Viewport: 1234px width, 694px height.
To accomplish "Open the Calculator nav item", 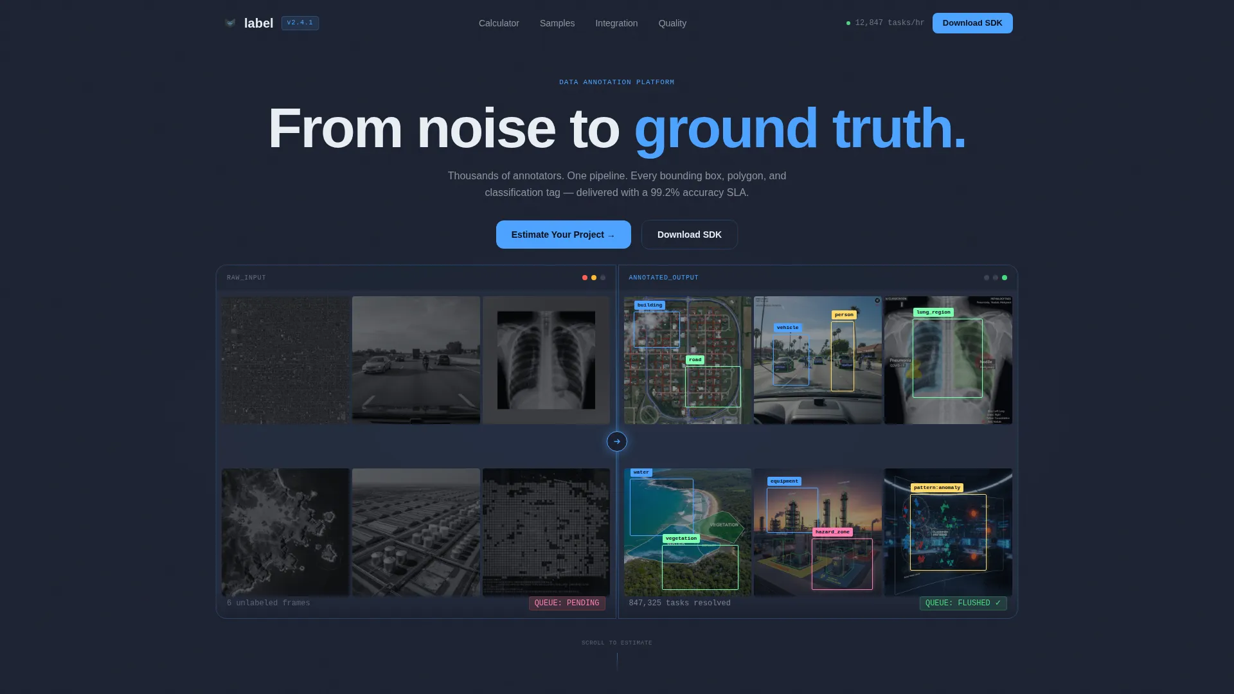I will point(499,23).
